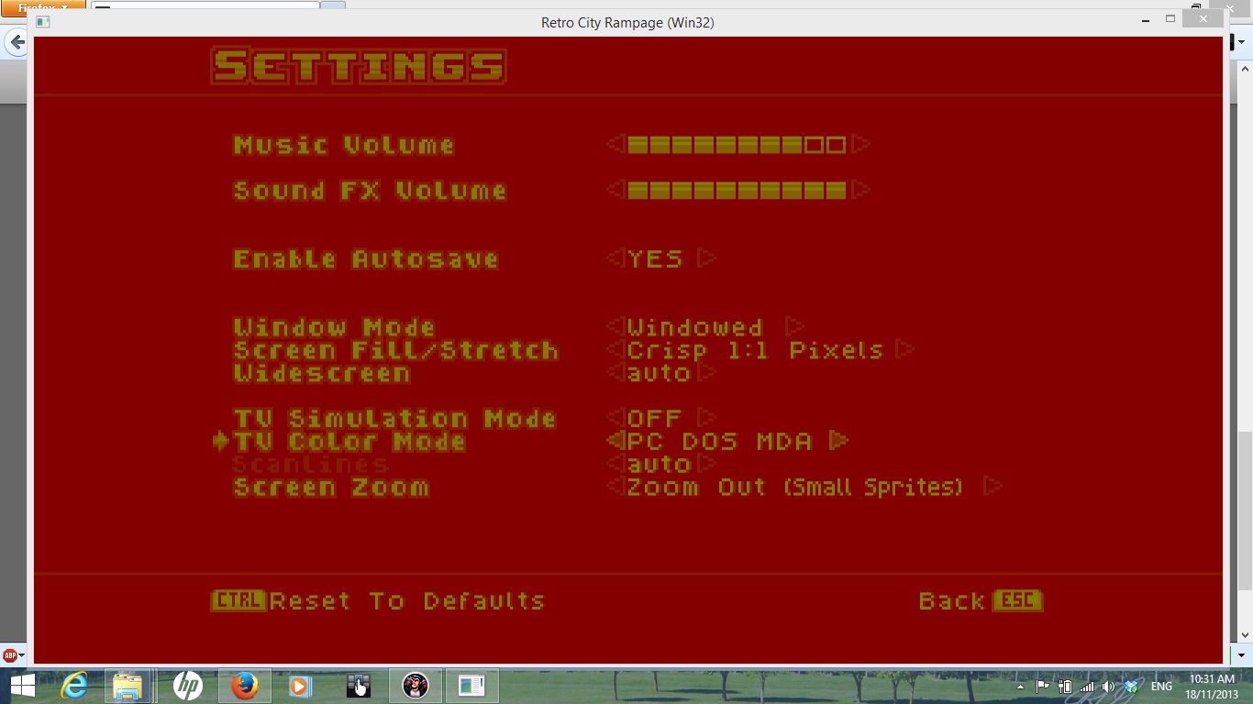The width and height of the screenshot is (1253, 704).
Task: Click the Adblock Plus icon in Firefox
Action: pyautogui.click(x=10, y=655)
